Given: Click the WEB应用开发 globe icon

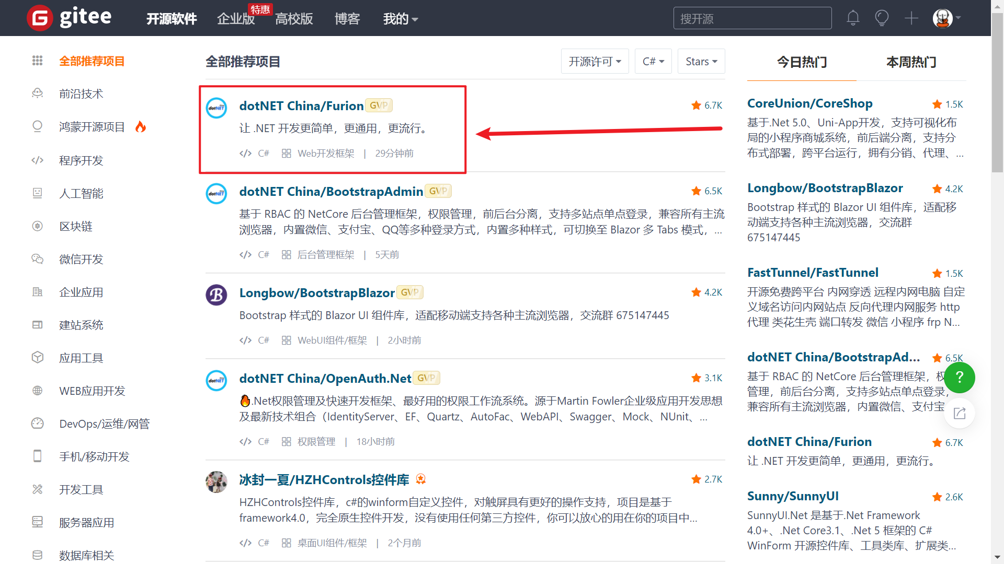Looking at the screenshot, I should point(37,390).
